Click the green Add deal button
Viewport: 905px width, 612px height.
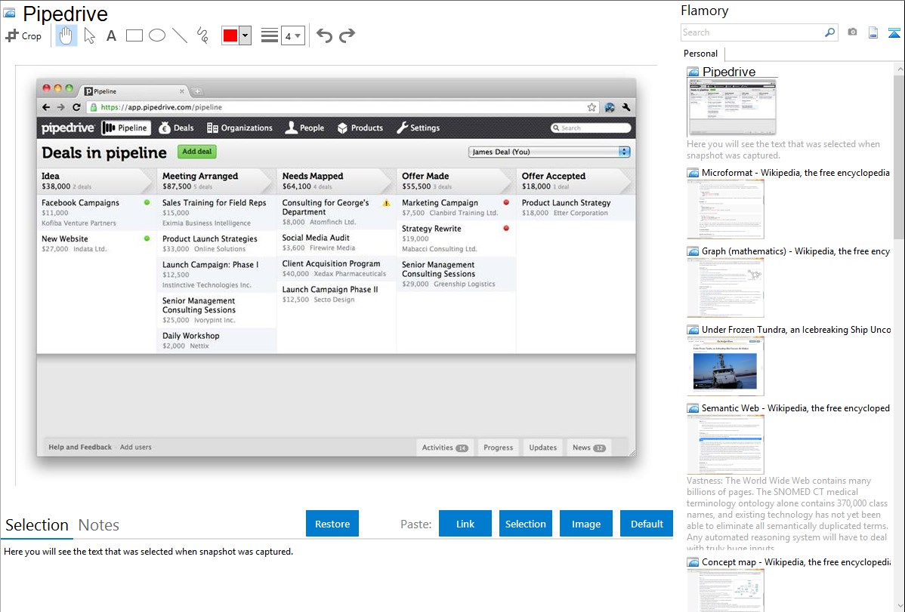pyautogui.click(x=197, y=152)
